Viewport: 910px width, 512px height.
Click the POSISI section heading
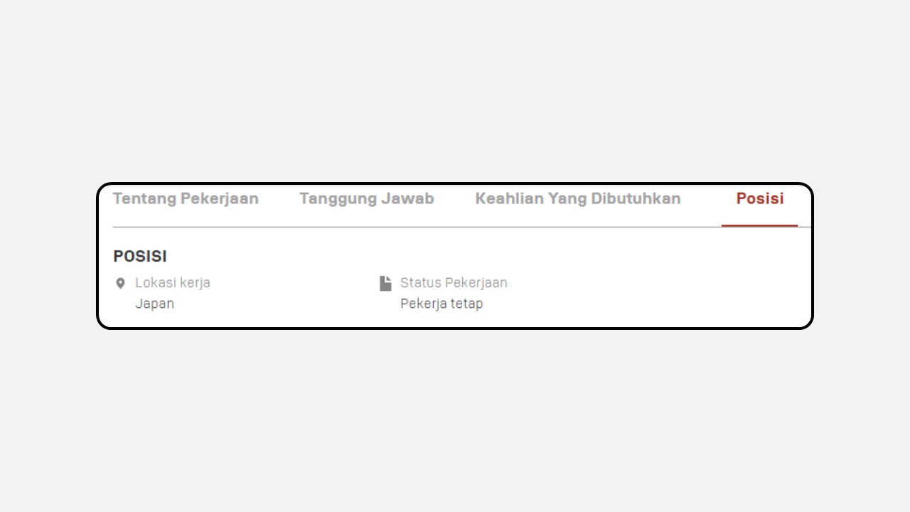point(140,256)
